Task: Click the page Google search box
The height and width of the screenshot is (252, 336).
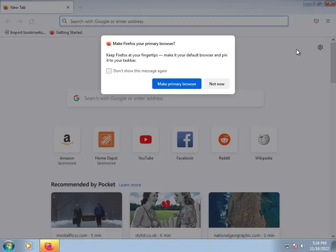Action: pyautogui.click(x=165, y=98)
